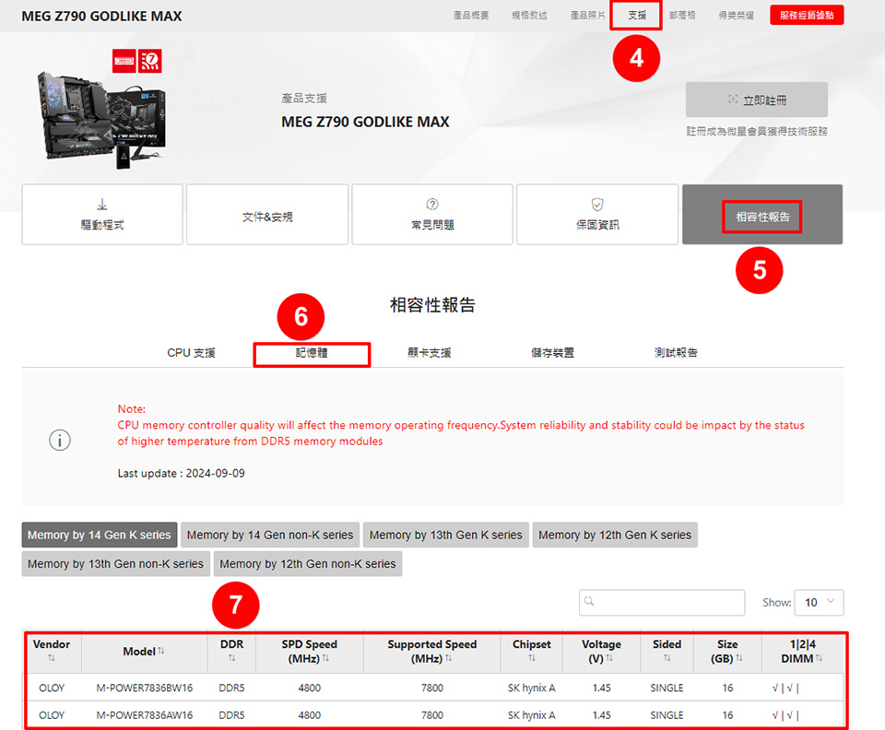
Task: Sort by Size (GB) arrow icon
Action: tap(739, 658)
